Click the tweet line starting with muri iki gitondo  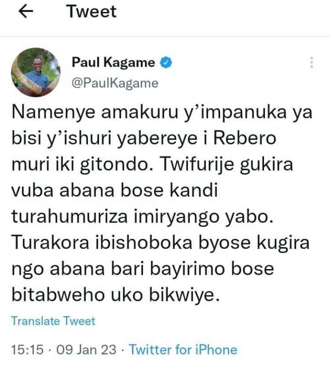pyautogui.click(x=152, y=165)
